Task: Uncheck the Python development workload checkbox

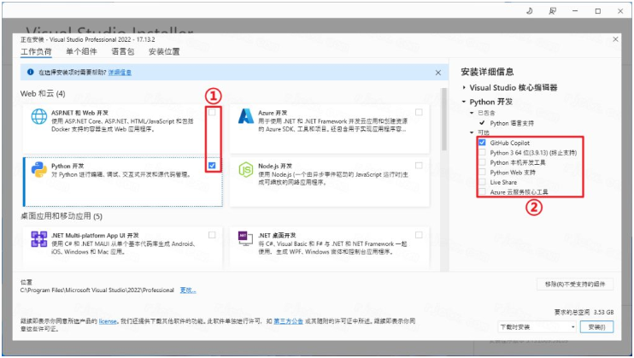Action: tap(212, 165)
